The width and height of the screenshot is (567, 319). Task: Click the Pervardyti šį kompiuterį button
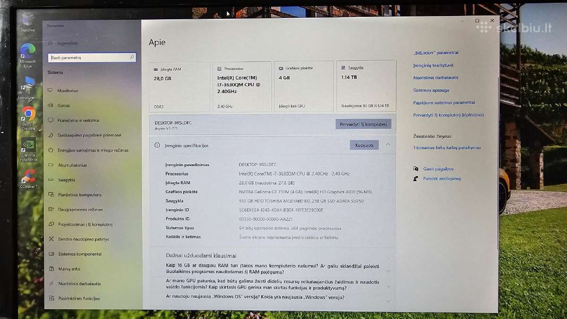tap(363, 124)
